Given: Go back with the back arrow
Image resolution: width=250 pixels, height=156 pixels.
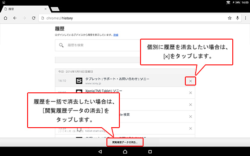Looking at the screenshot, I should (x=15, y=18).
